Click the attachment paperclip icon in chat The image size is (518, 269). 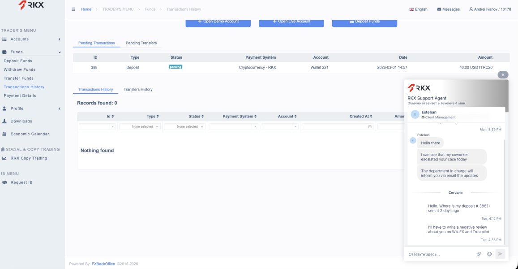pos(478,254)
